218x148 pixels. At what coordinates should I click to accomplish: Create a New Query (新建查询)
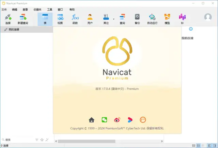click(x=23, y=19)
